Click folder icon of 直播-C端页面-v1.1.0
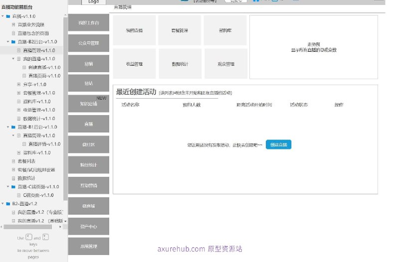Screen dimensions: 399x262 click(x=13, y=187)
